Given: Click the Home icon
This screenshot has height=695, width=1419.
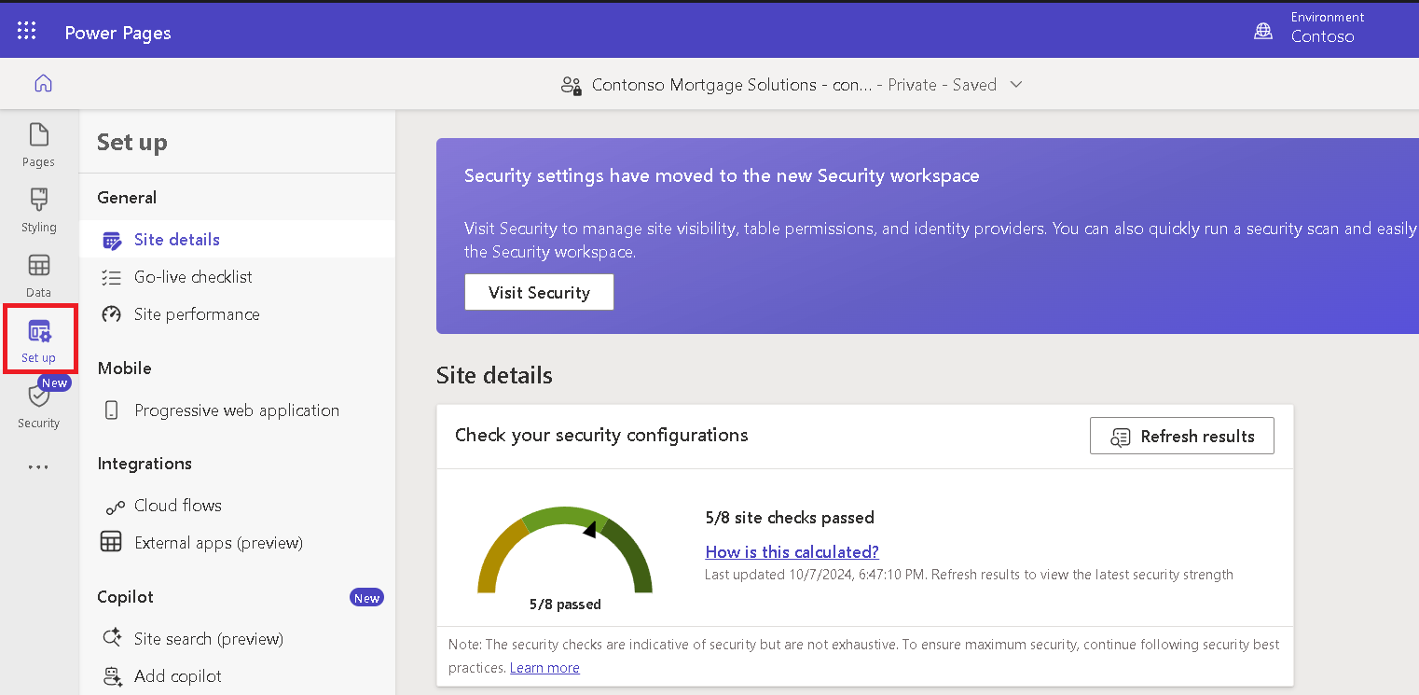Looking at the screenshot, I should tap(43, 84).
